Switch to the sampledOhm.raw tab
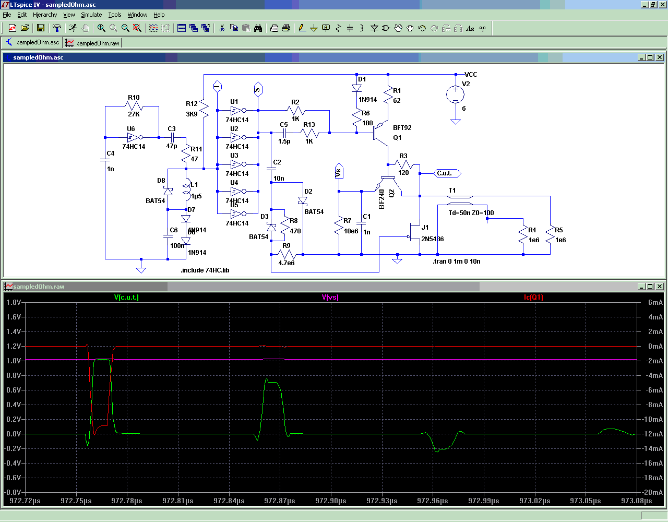The image size is (668, 522). [x=93, y=43]
